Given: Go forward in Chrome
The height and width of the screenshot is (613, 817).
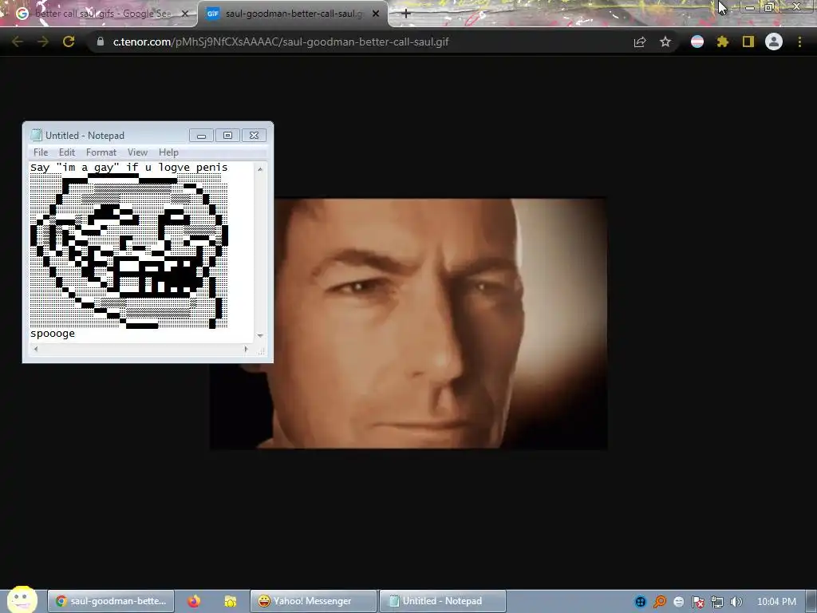Looking at the screenshot, I should point(43,42).
